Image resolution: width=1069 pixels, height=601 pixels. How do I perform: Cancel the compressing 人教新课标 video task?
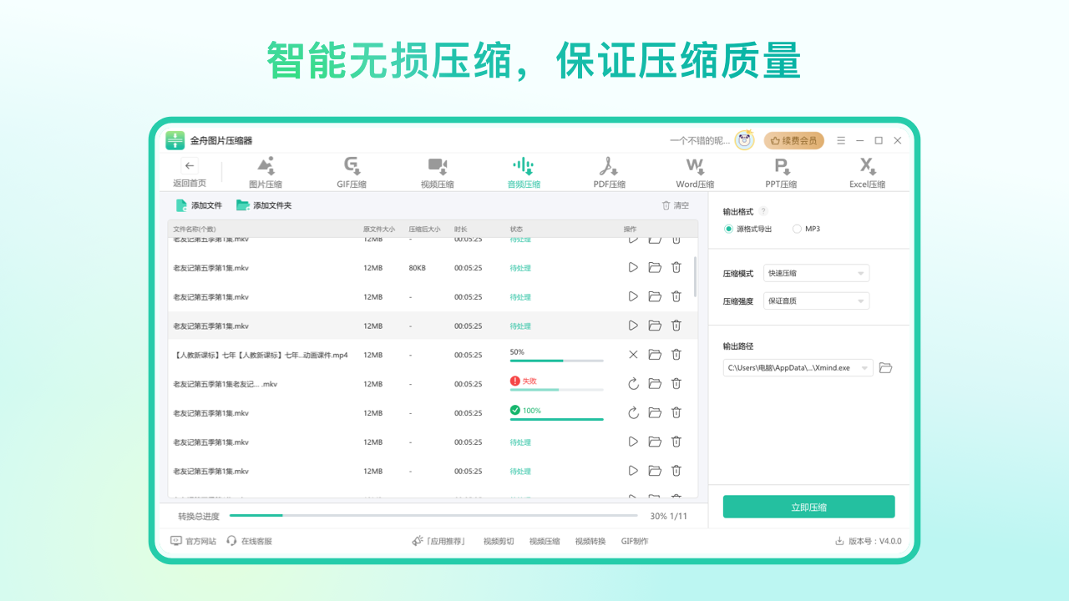pyautogui.click(x=633, y=354)
